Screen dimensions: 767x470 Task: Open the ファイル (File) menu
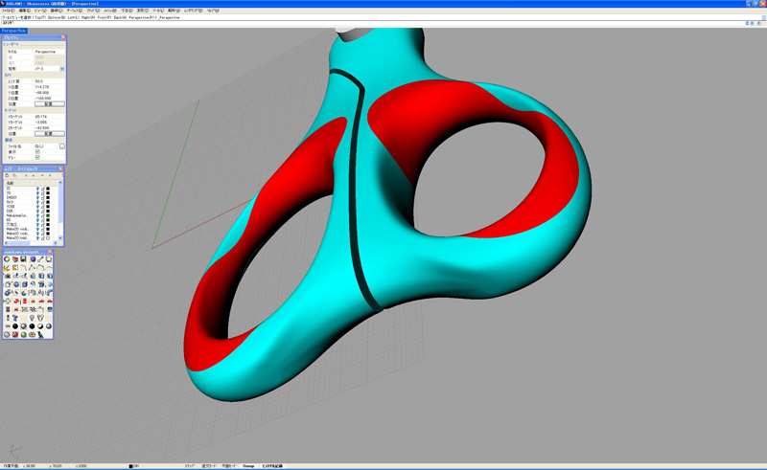[x=9, y=11]
